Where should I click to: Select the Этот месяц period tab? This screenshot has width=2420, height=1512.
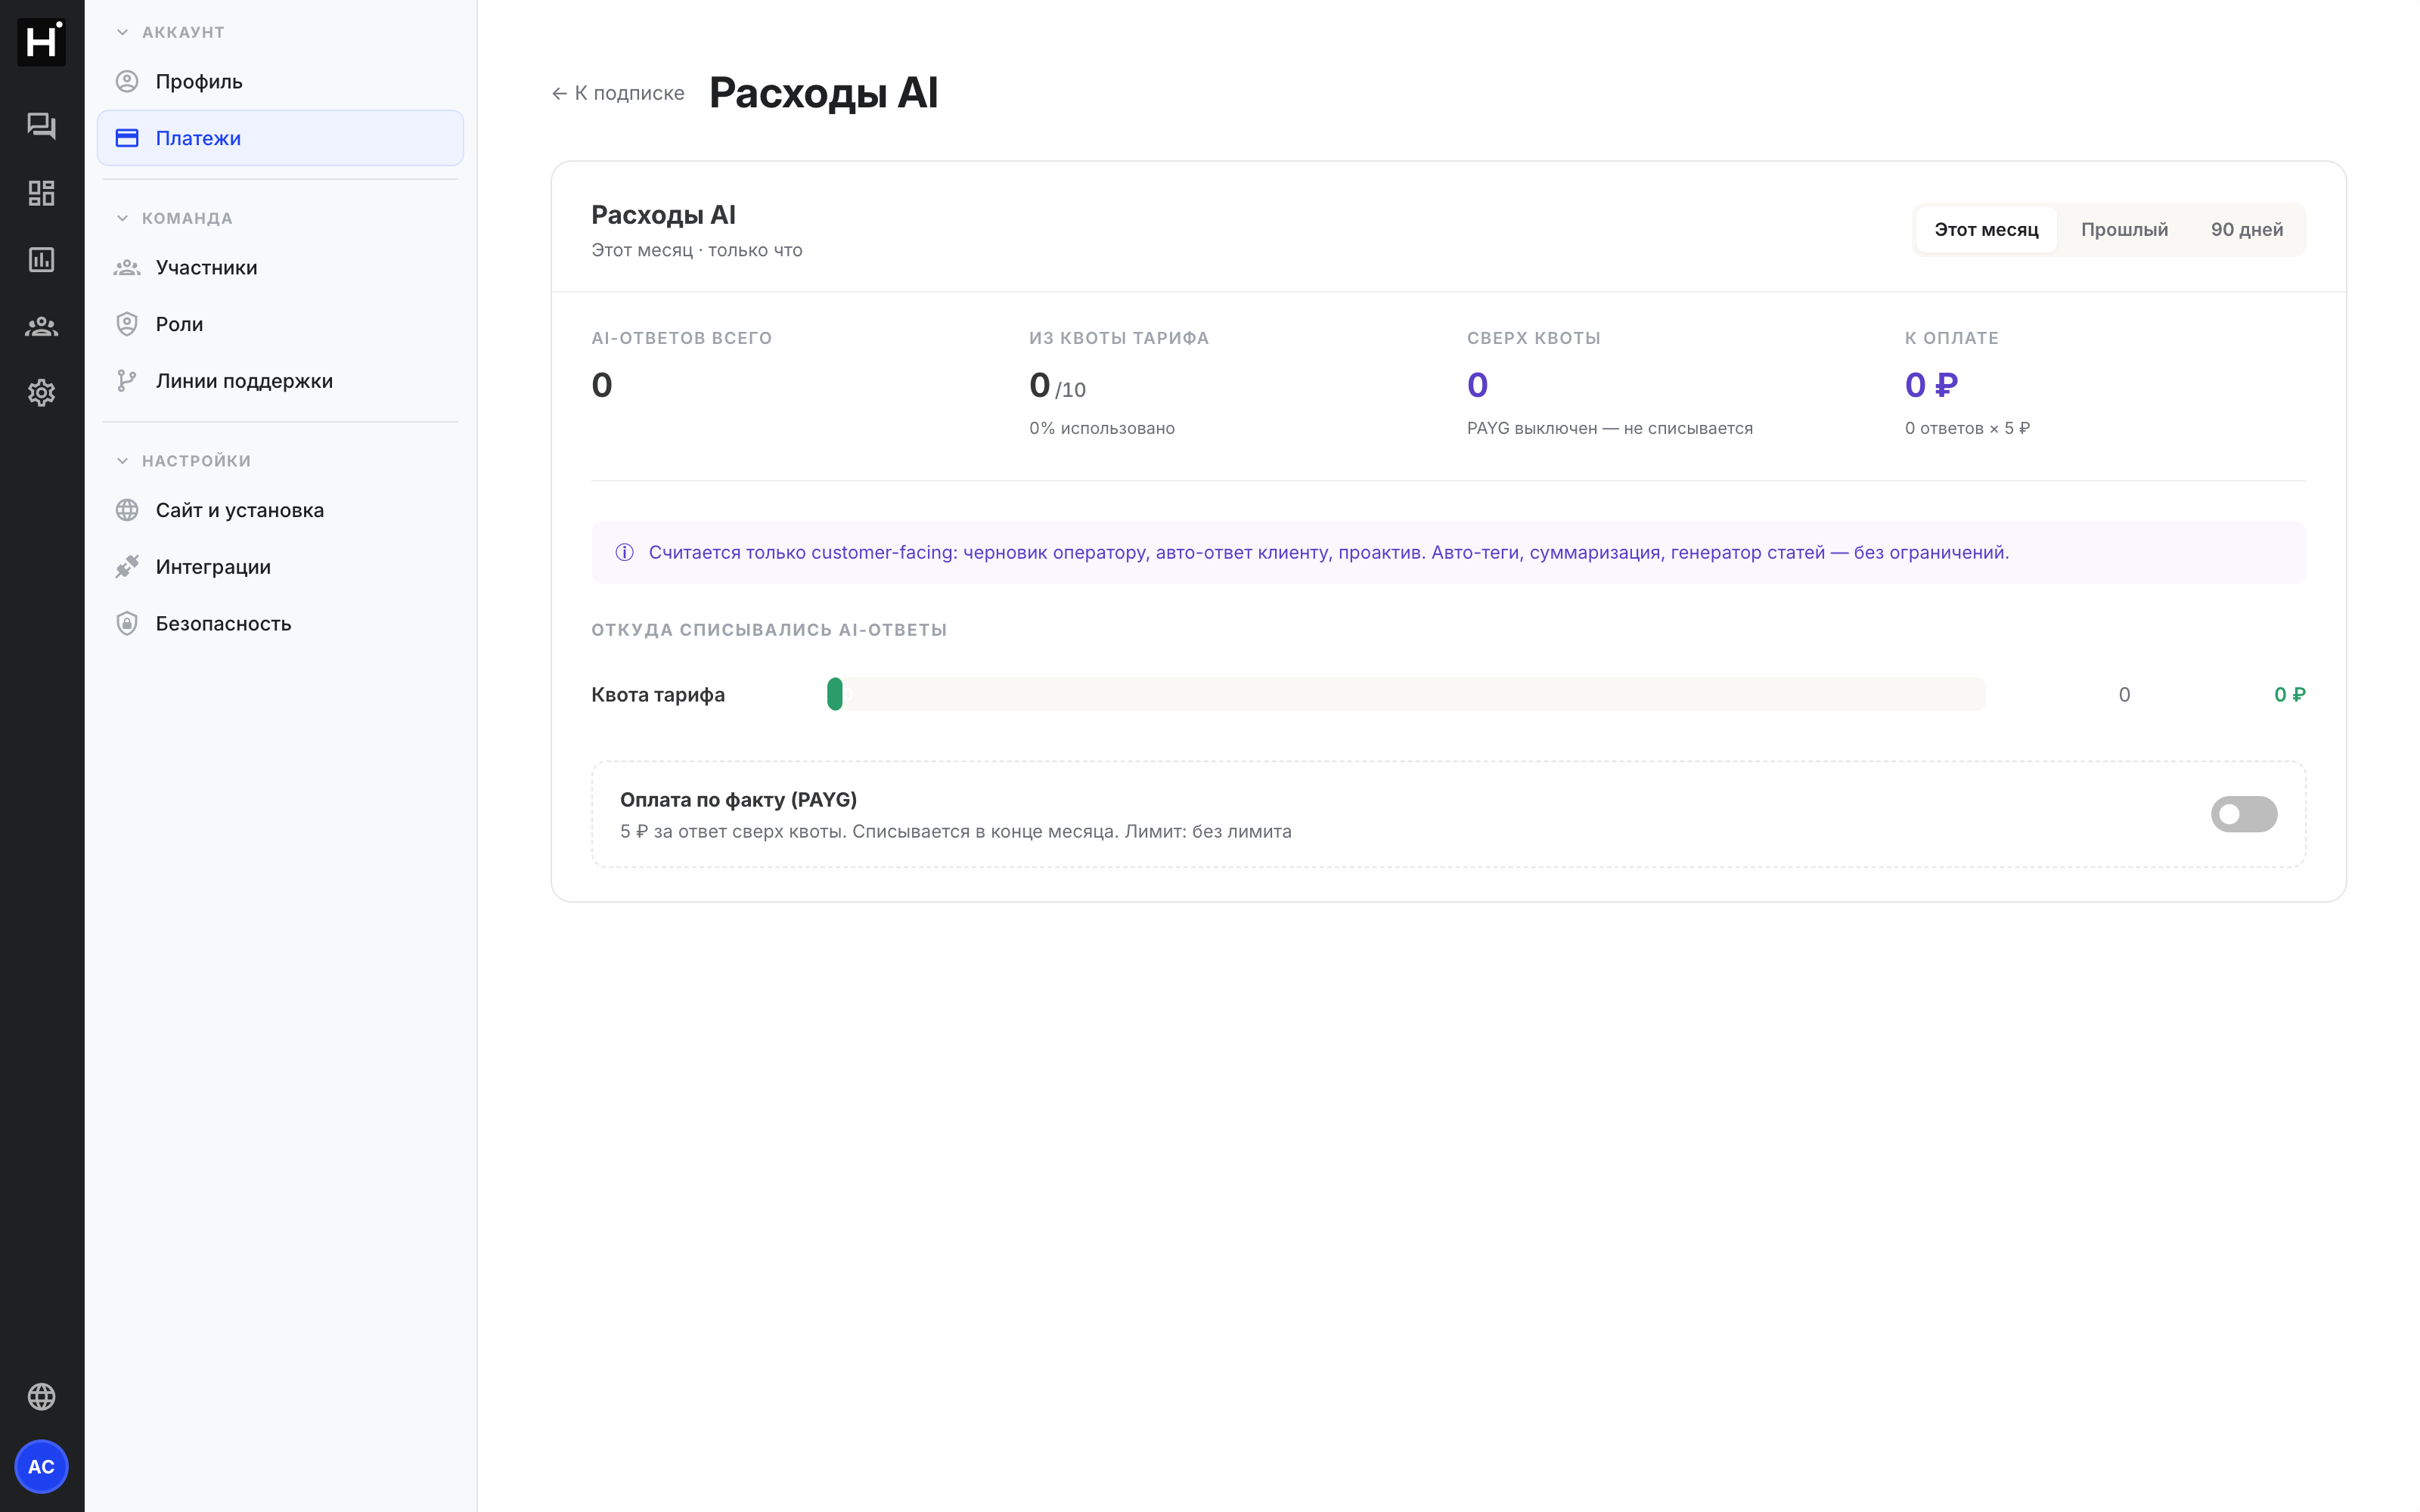coord(1986,230)
